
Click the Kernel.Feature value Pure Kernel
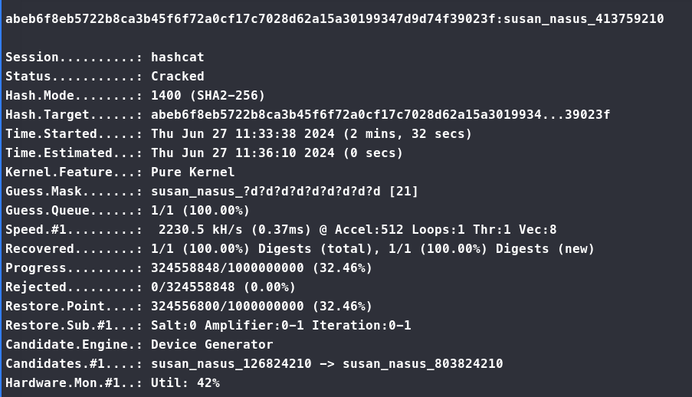tap(192, 172)
